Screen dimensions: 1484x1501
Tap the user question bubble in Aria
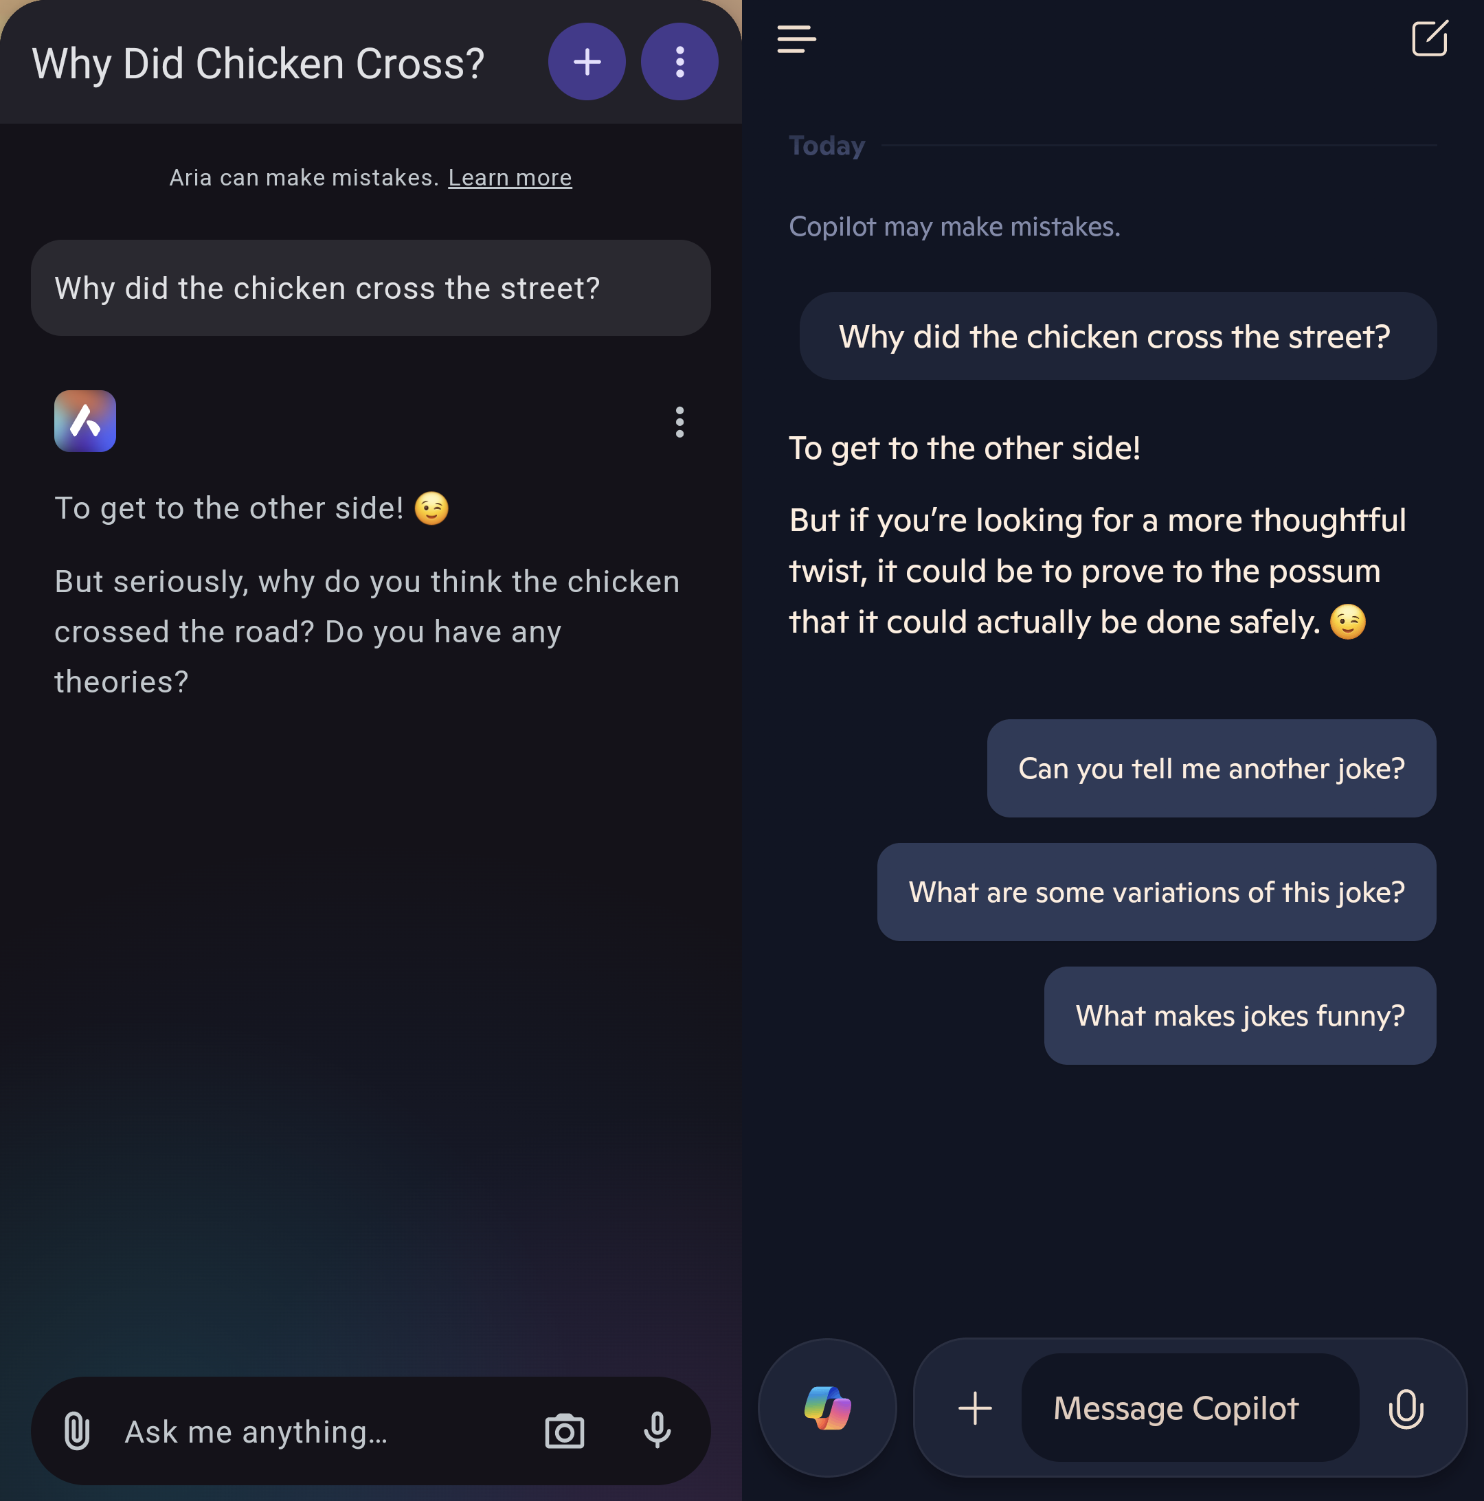370,289
